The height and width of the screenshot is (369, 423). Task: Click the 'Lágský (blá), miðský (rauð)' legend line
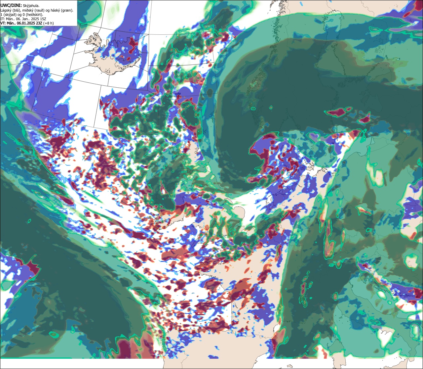coord(37,10)
